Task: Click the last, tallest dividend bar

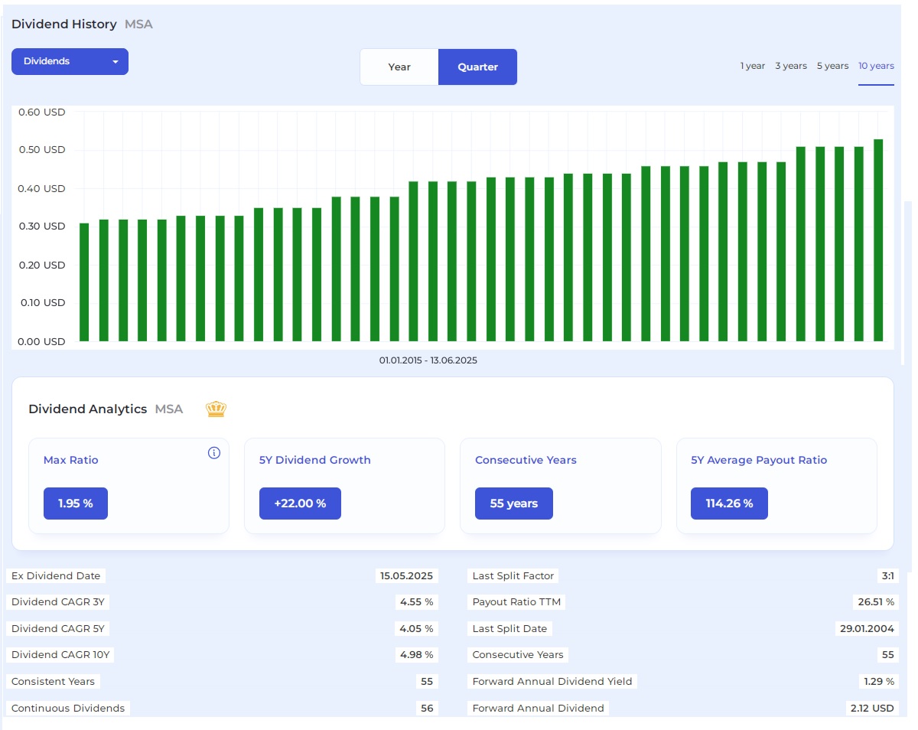Action: pyautogui.click(x=878, y=240)
